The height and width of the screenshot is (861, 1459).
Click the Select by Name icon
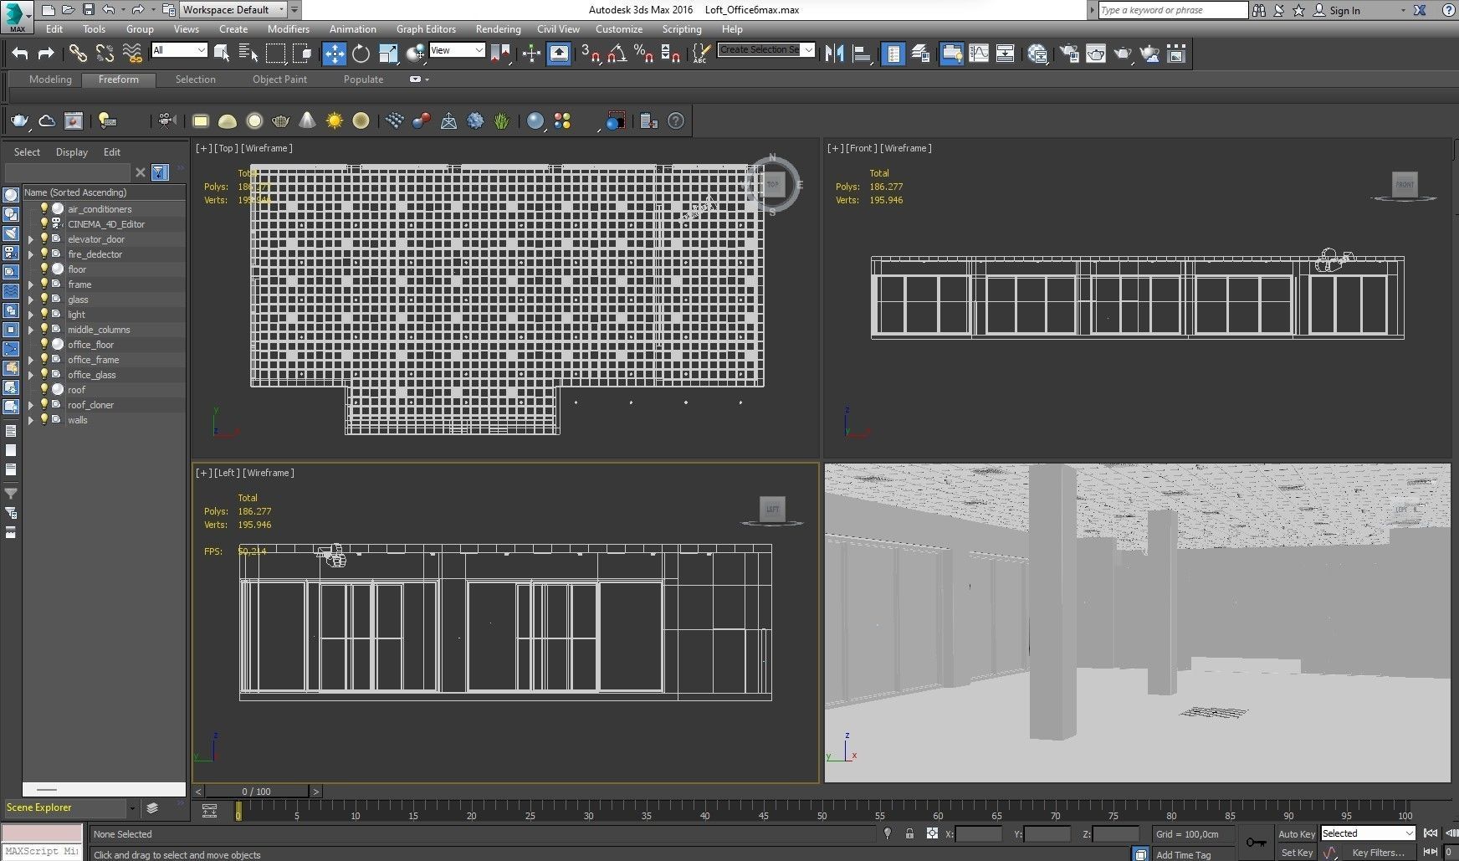[248, 54]
